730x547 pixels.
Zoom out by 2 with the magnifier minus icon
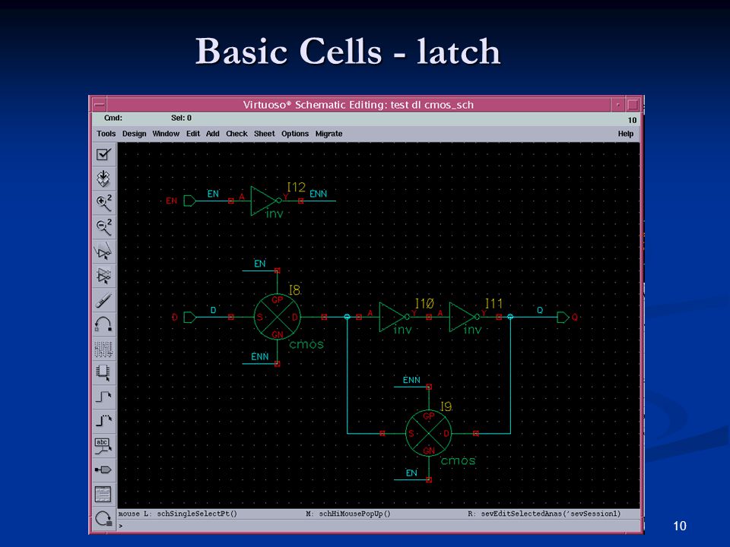click(x=103, y=227)
